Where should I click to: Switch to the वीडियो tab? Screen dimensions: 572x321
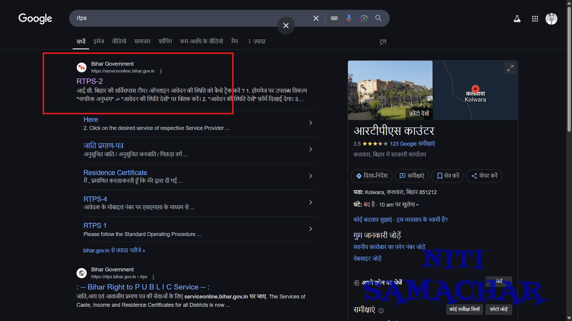point(119,41)
